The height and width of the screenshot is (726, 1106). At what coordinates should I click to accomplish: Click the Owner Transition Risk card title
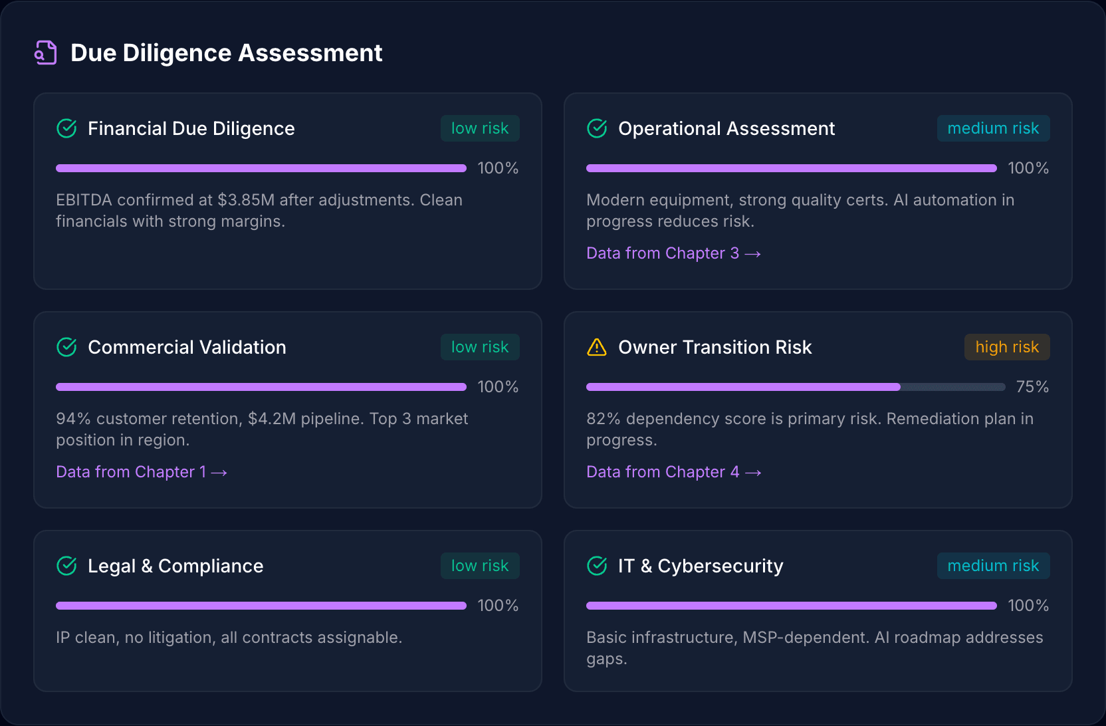[715, 347]
